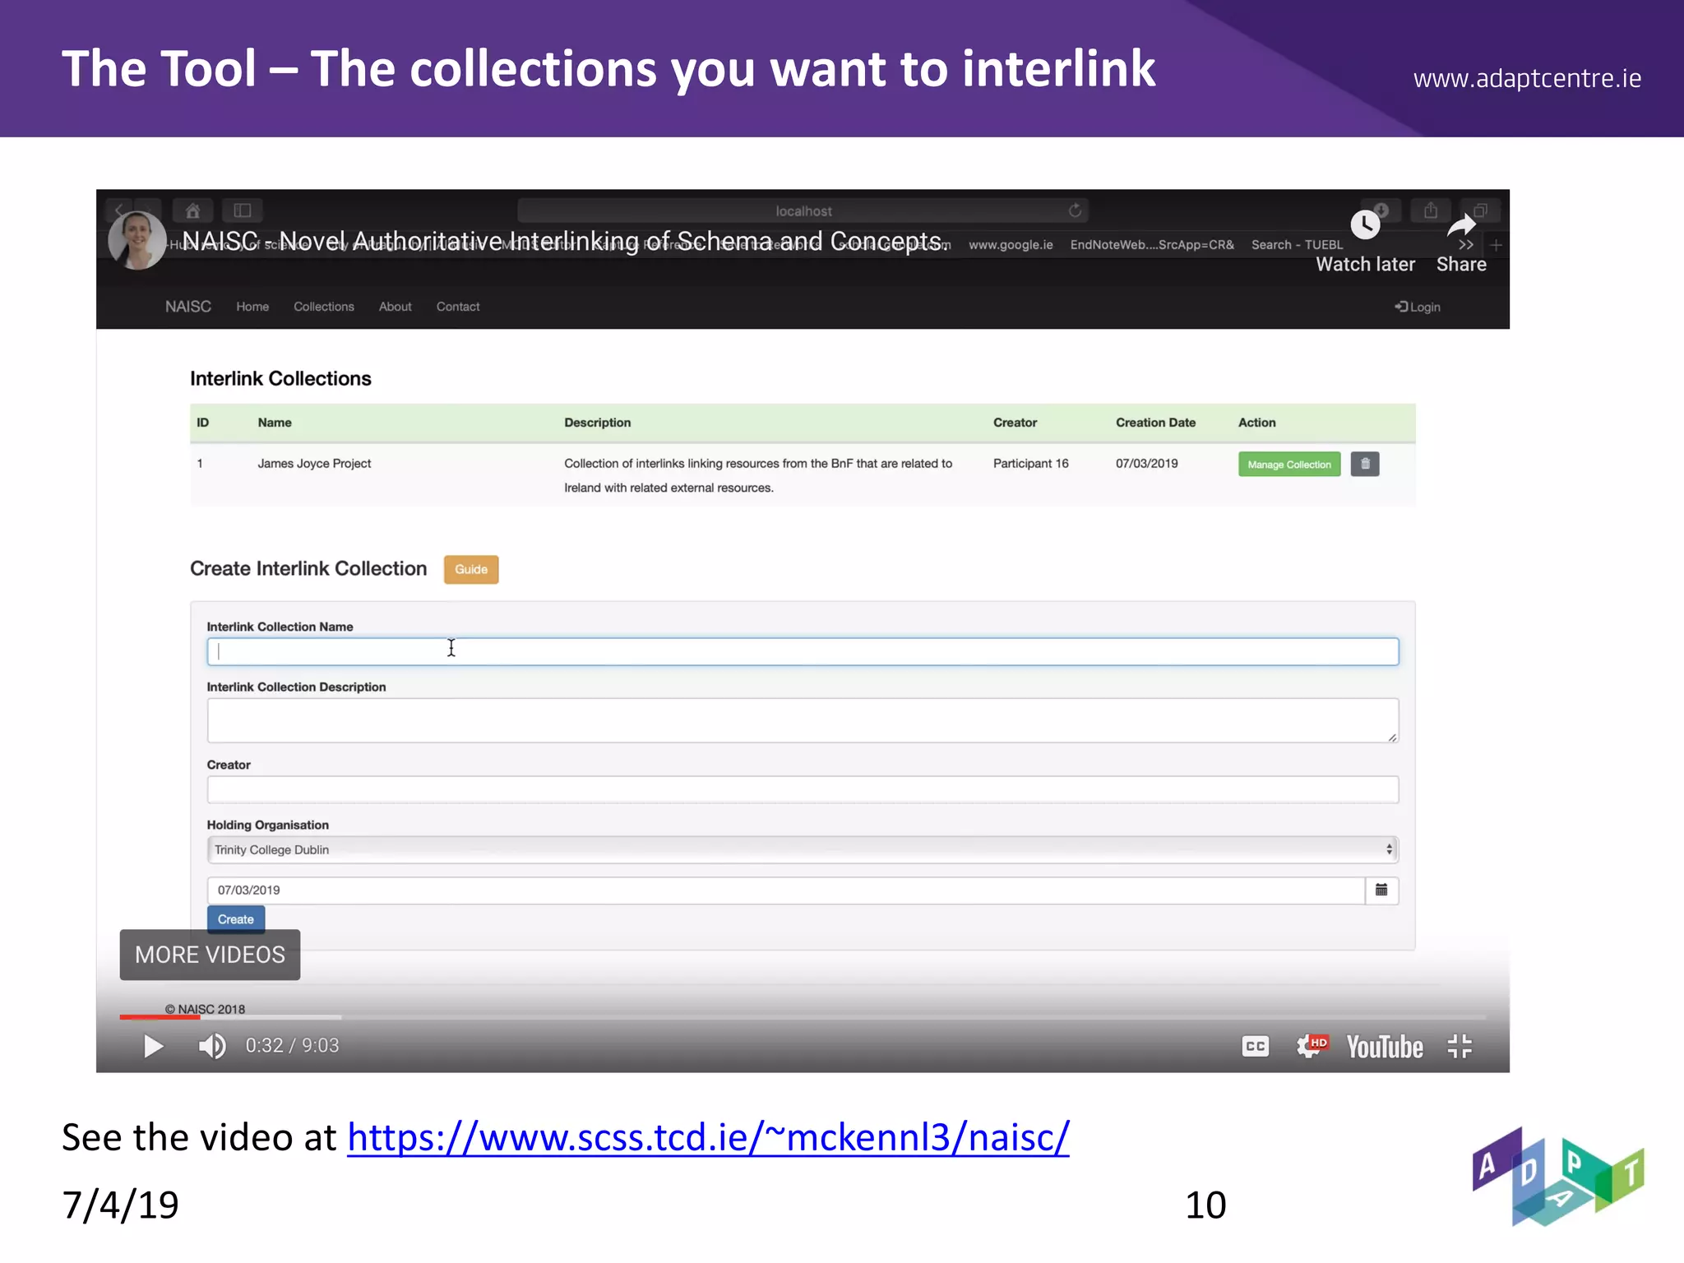Screen dimensions: 1684x1263
Task: Seek on the video progress bar
Action: [x=803, y=1017]
